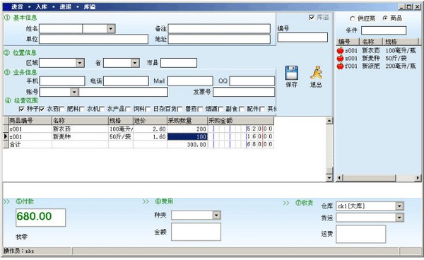Select the 供应商 radio button

pos(353,18)
